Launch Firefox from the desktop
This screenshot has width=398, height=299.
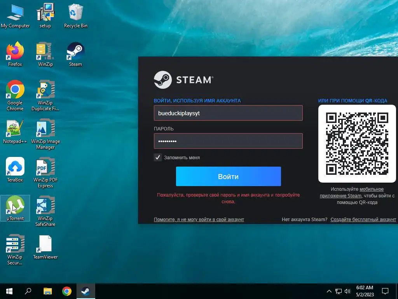(15, 54)
